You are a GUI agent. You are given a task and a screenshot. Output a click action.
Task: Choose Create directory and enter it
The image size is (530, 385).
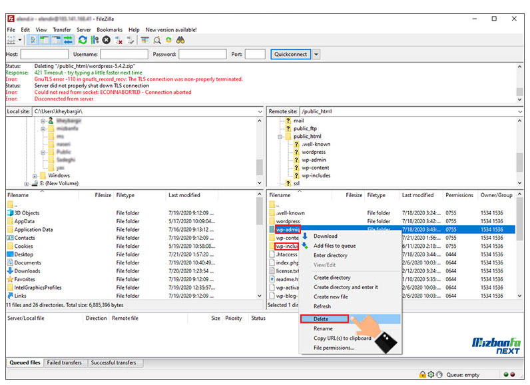[350, 287]
